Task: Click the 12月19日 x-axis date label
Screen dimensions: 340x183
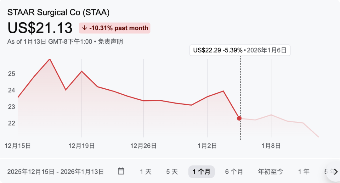Action: coord(82,146)
